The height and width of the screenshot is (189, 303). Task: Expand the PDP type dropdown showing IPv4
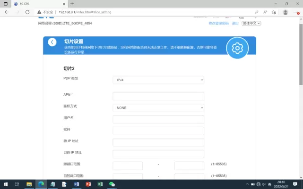point(158,80)
